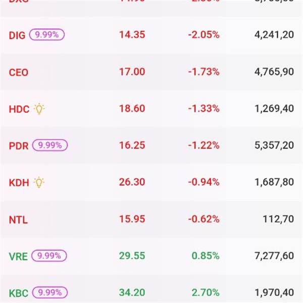Click the NTL volume 112,70
The width and height of the screenshot is (303, 303).
click(x=279, y=219)
